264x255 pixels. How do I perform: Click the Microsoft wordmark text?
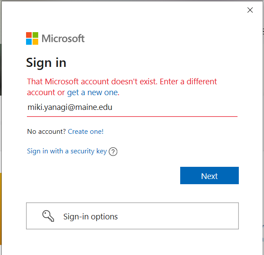tap(63, 38)
